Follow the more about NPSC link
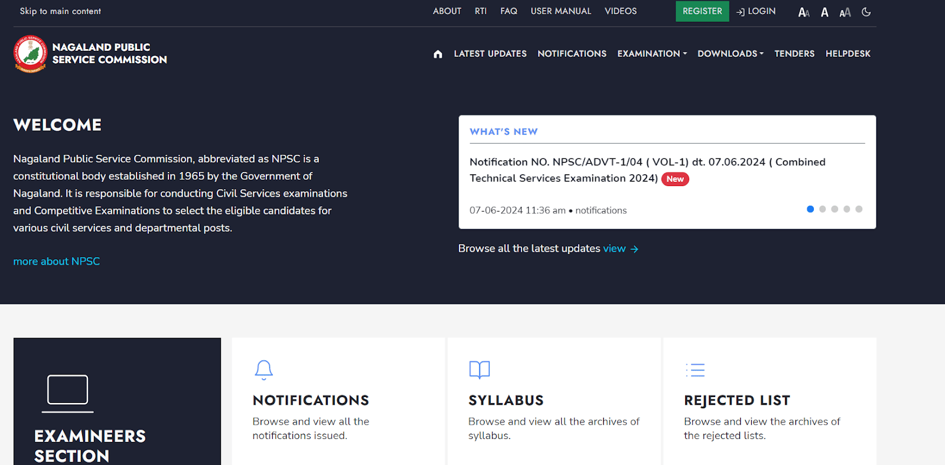This screenshot has width=945, height=465. (57, 261)
